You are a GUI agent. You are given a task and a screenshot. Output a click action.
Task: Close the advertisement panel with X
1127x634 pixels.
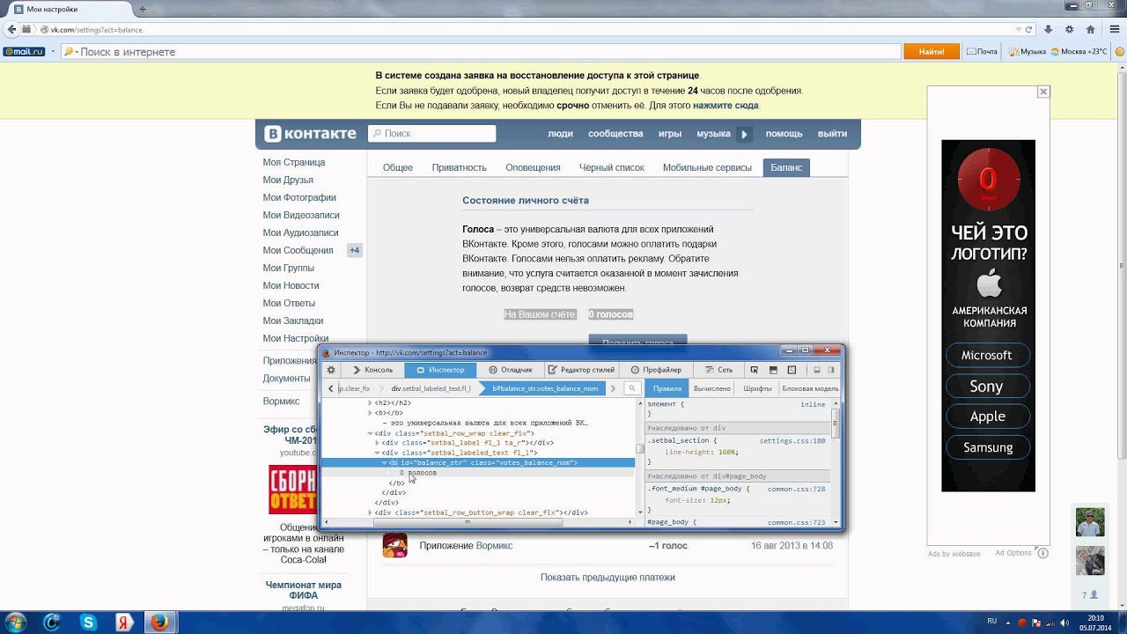pyautogui.click(x=1043, y=92)
